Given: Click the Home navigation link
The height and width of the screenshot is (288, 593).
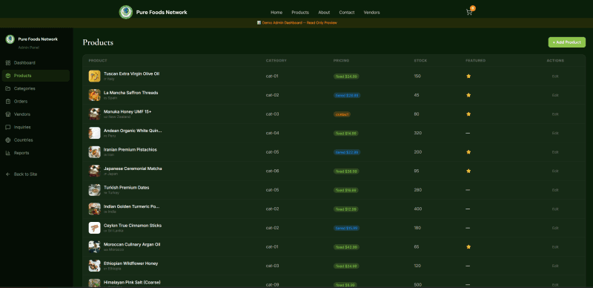Looking at the screenshot, I should coord(276,12).
